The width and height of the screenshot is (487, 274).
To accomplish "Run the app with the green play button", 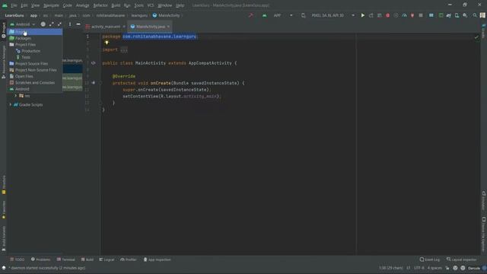I will tap(362, 15).
